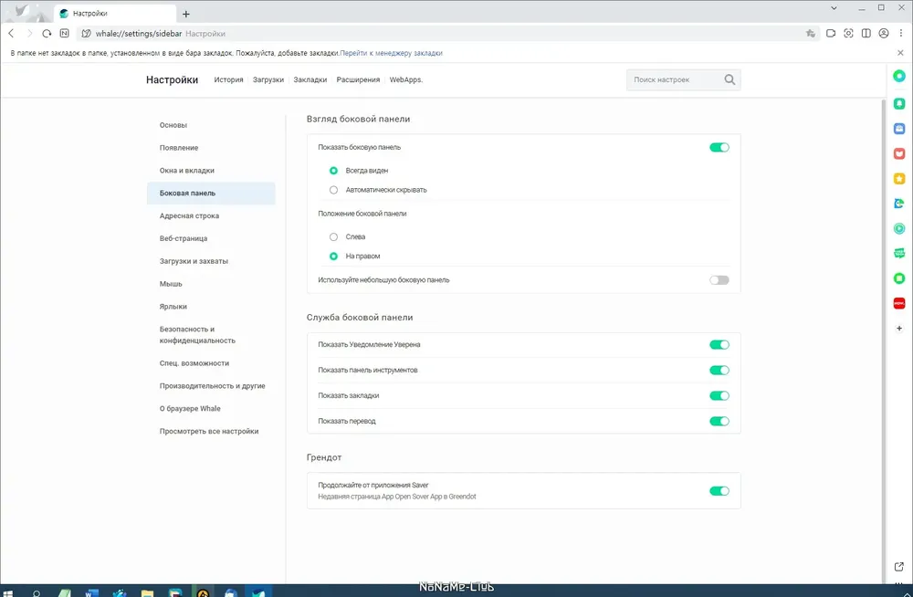Click the settings page vertical scrollbar
Viewport: 913px width, 597px height.
pyautogui.click(x=883, y=340)
